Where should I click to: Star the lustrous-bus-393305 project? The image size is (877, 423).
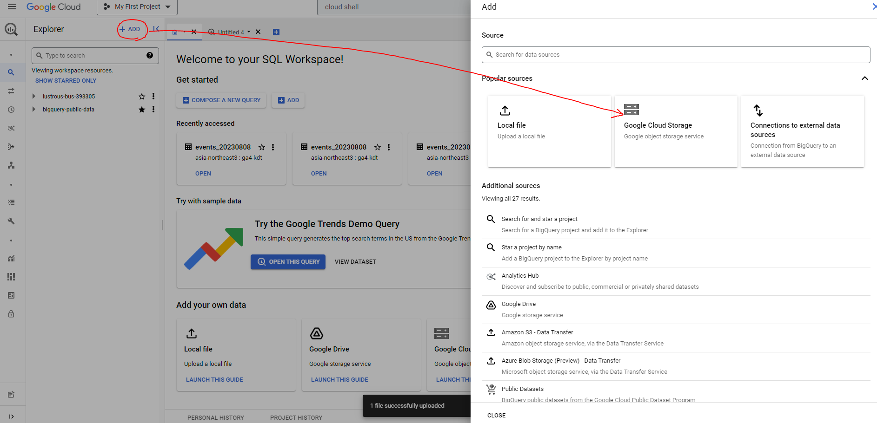coord(142,97)
